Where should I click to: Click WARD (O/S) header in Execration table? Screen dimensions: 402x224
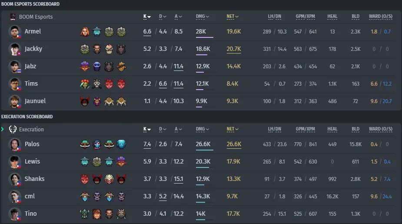[x=380, y=129]
